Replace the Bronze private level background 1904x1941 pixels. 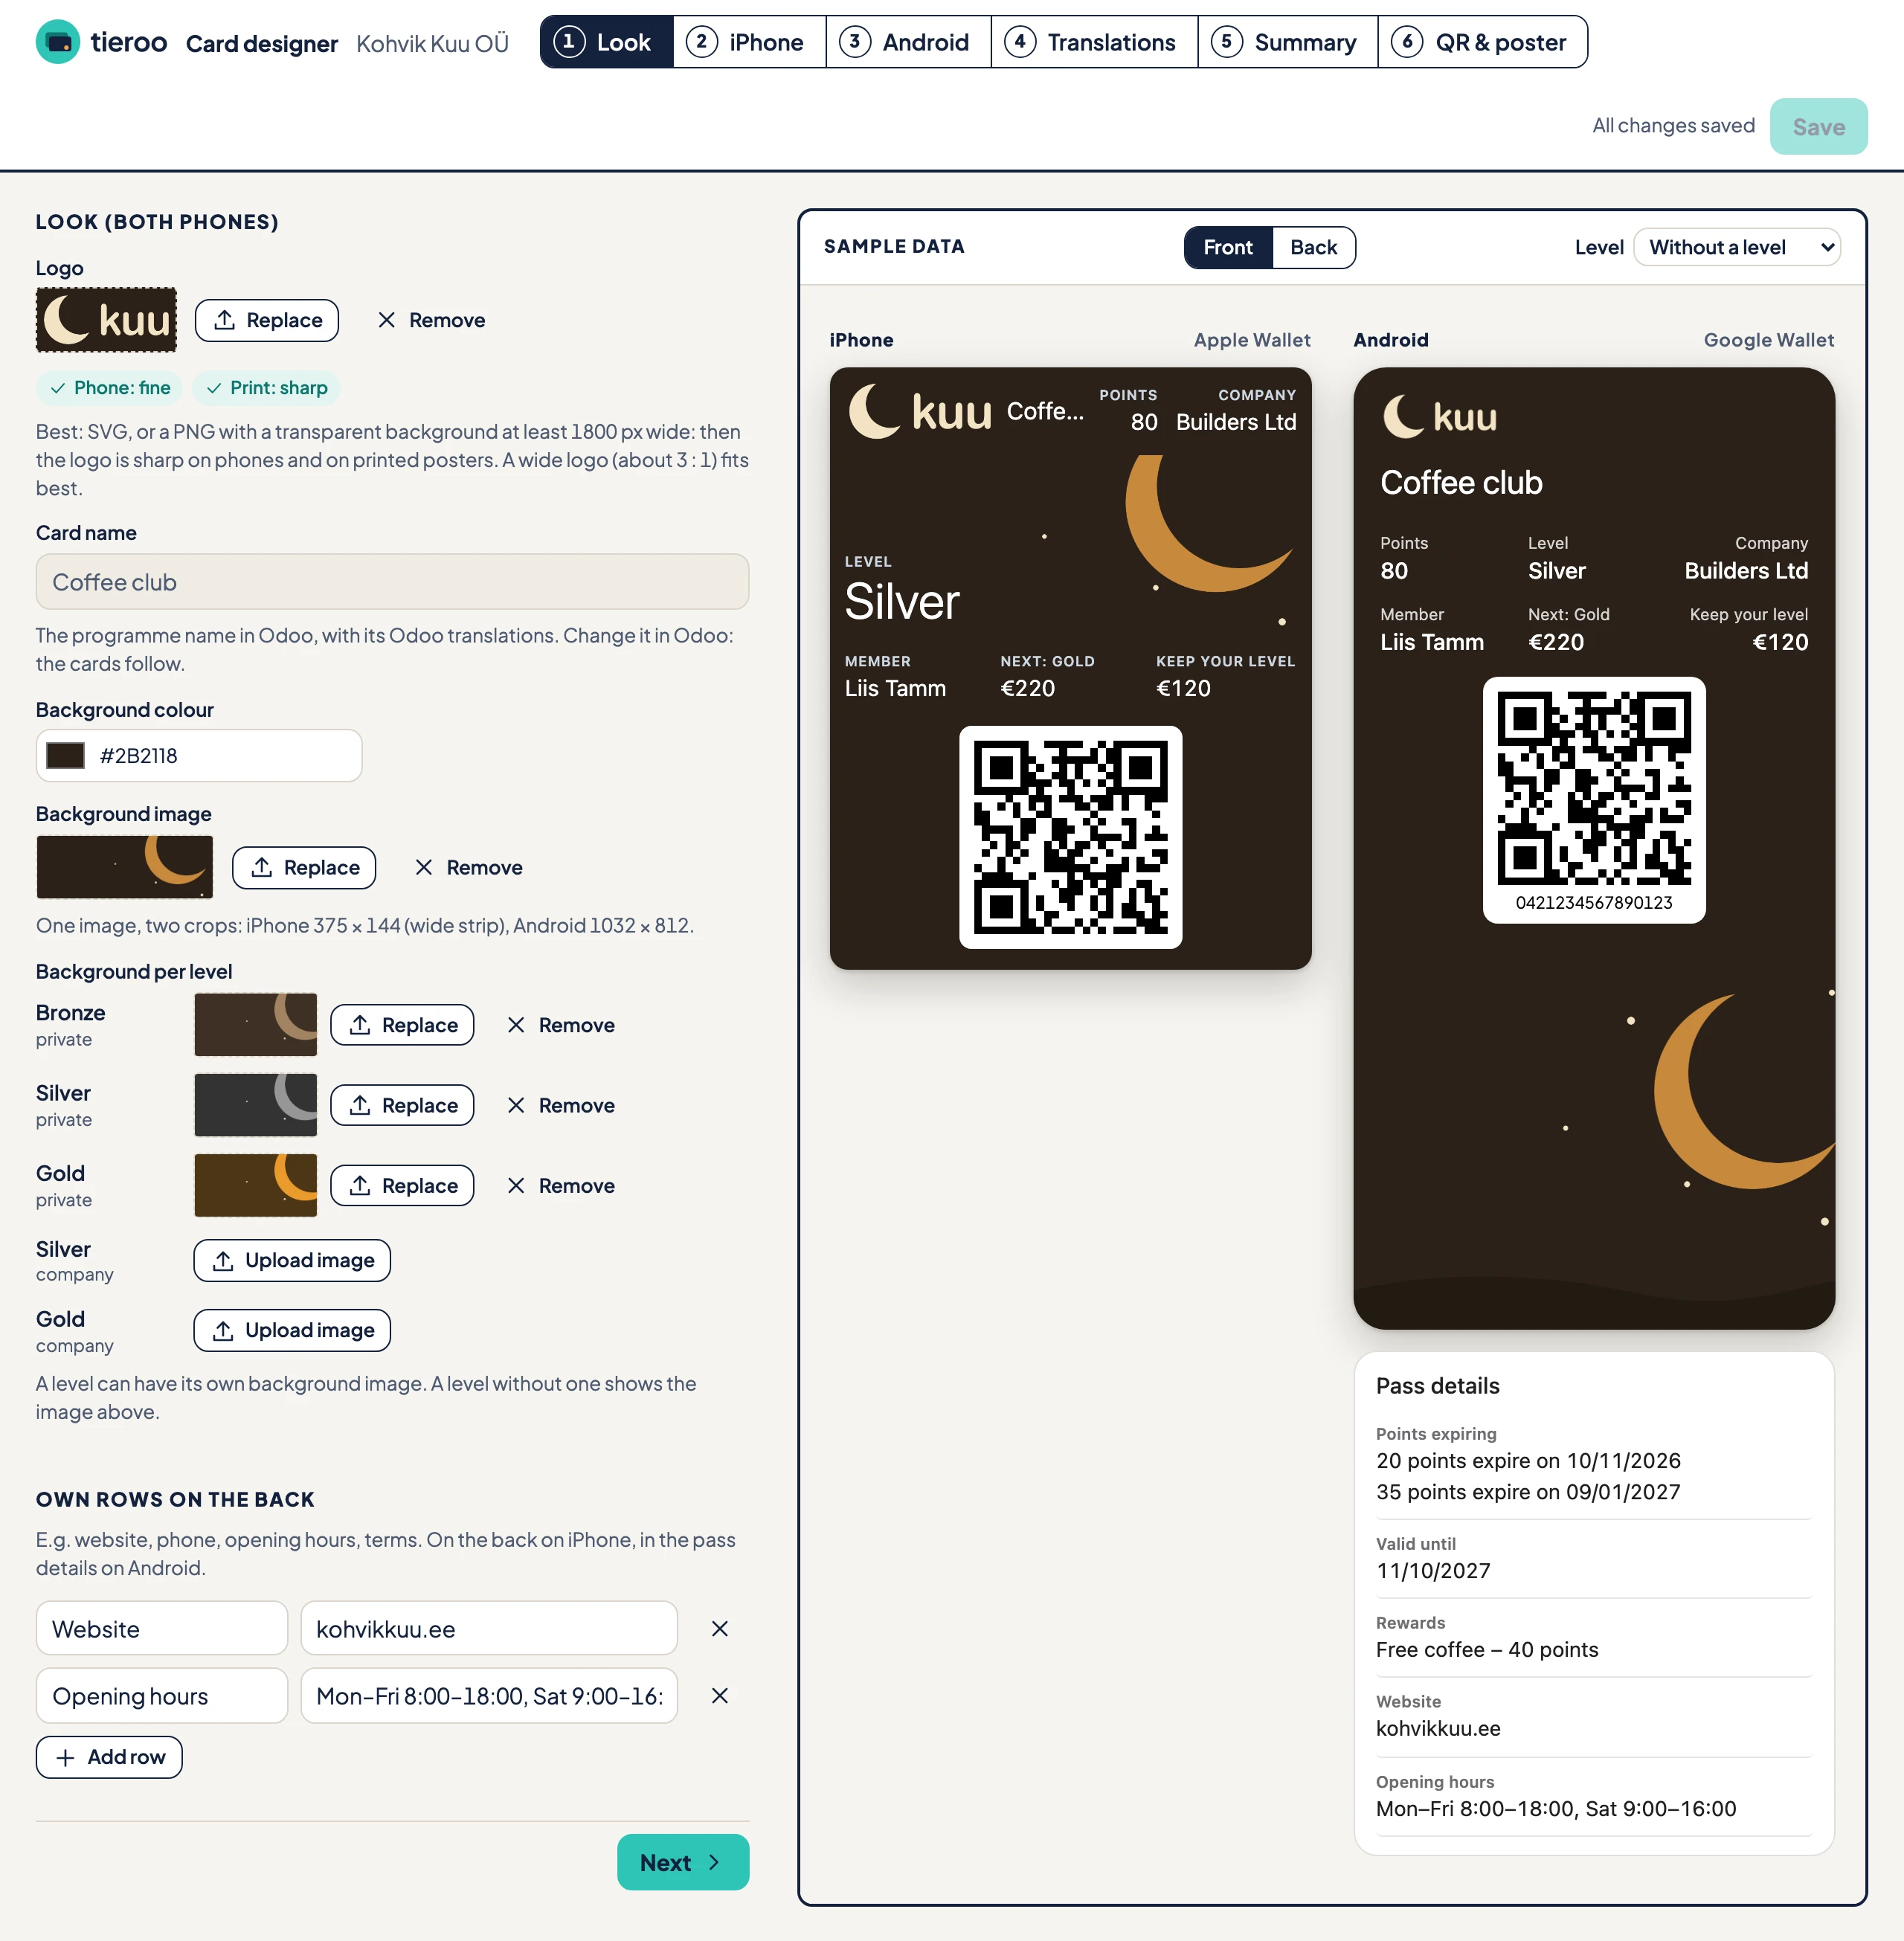tap(402, 1025)
